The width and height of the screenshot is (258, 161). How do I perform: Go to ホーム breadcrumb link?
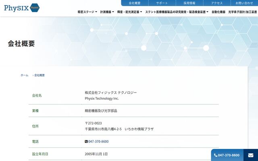tap(24, 75)
